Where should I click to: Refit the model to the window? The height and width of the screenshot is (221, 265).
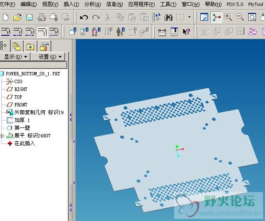252,17
